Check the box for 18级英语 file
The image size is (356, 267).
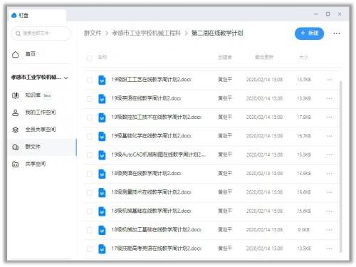click(x=90, y=174)
